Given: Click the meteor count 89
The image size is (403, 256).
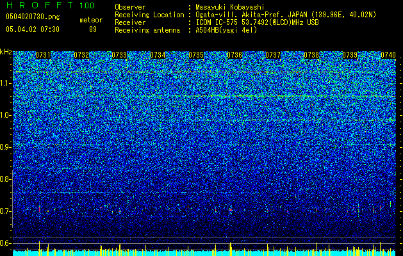Looking at the screenshot, I should (x=93, y=29).
